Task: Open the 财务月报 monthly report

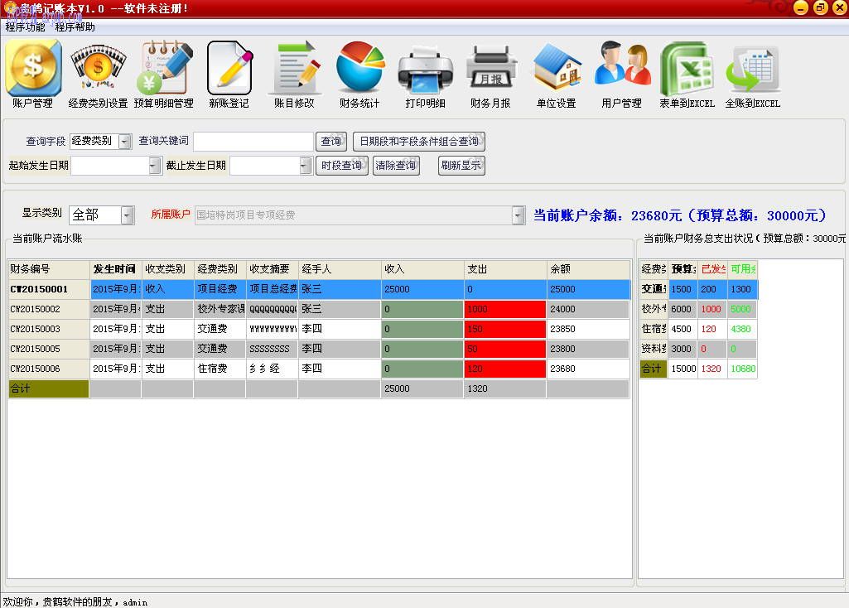Action: coord(490,75)
